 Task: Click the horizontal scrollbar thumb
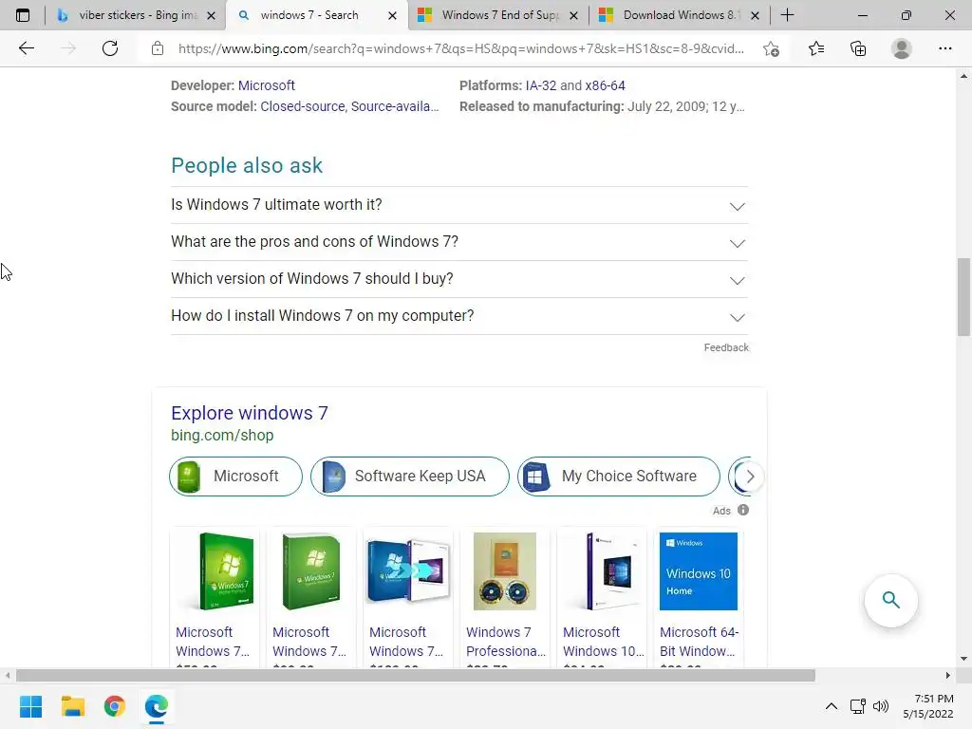(x=416, y=675)
